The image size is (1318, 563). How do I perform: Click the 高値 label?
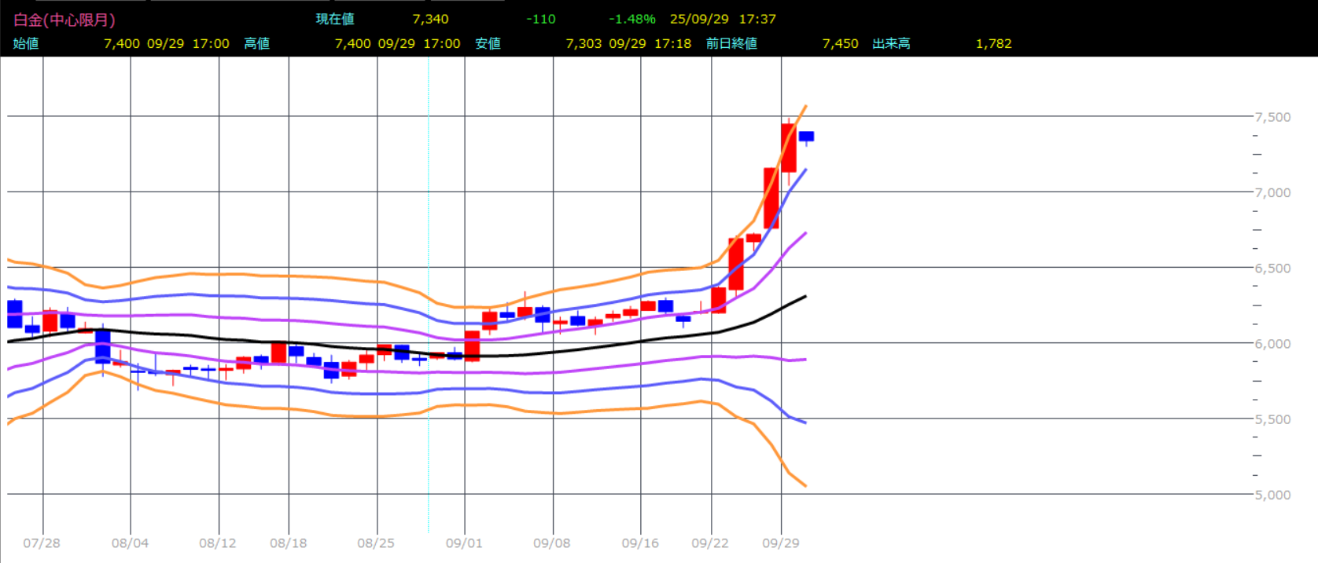click(256, 44)
